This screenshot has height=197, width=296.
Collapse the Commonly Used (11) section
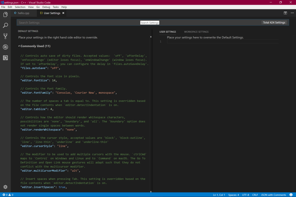click(x=19, y=46)
